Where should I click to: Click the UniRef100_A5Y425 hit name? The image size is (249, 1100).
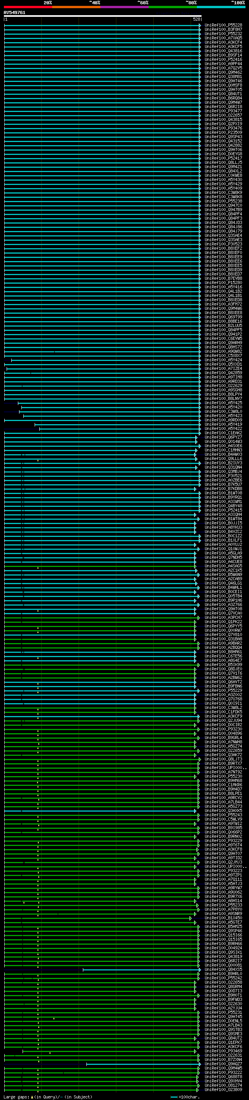(x=223, y=403)
